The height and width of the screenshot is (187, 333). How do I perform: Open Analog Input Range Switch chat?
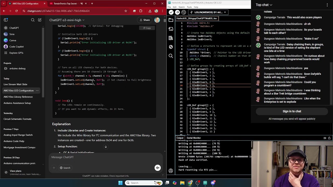[x=18, y=135]
